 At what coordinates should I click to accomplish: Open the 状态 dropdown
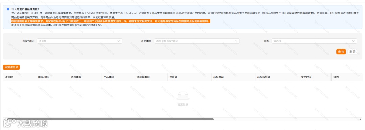point(314,41)
